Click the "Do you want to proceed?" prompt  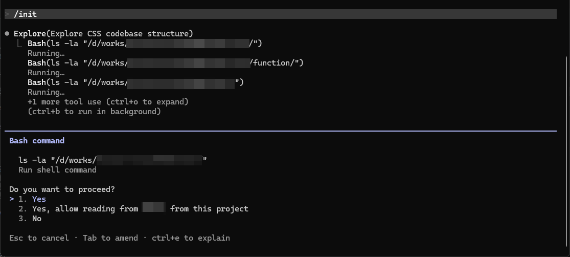click(x=62, y=189)
